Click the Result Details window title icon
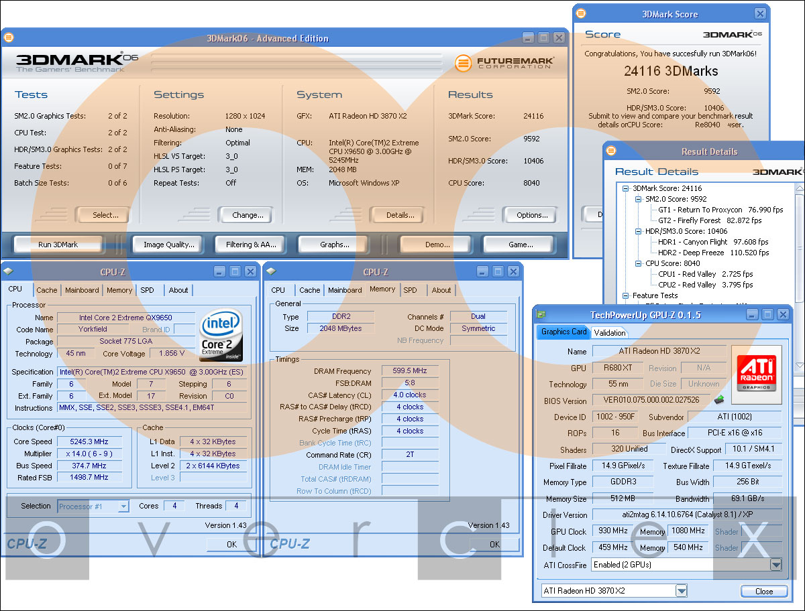The image size is (805, 611). (611, 151)
